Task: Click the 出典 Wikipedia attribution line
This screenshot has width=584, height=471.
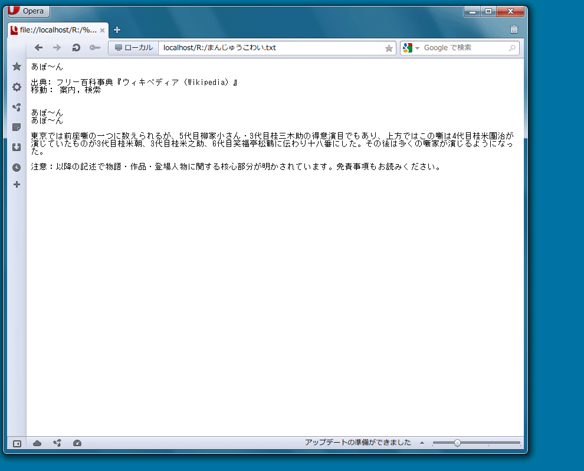Action: tap(134, 82)
